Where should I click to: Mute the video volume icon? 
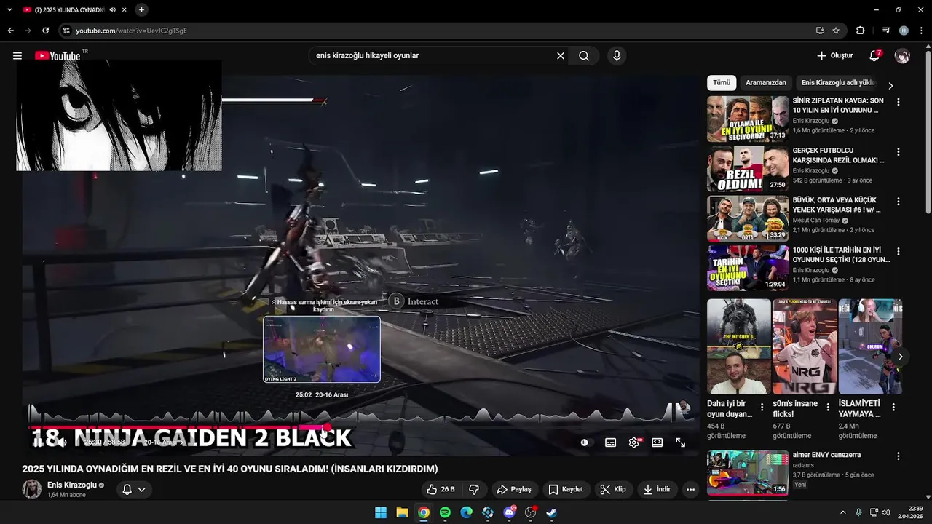[x=63, y=442]
